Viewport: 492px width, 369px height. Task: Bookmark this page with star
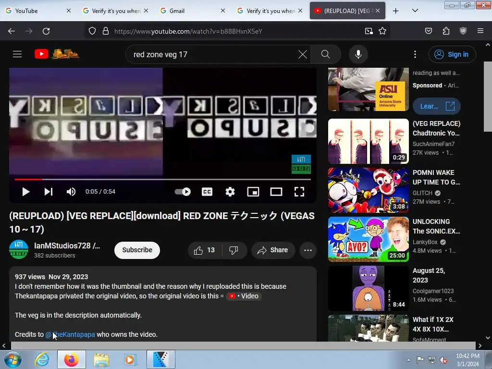coord(382,31)
